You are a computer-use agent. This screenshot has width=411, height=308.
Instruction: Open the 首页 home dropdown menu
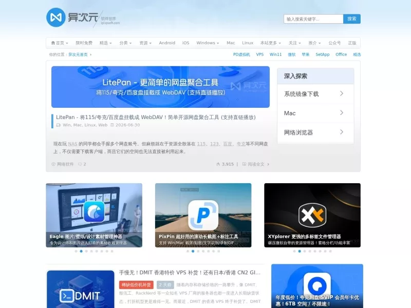(60, 43)
